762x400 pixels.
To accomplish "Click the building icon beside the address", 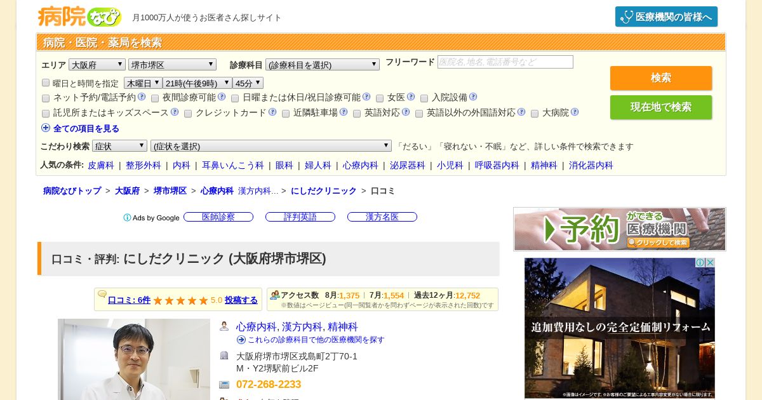I will click(224, 356).
